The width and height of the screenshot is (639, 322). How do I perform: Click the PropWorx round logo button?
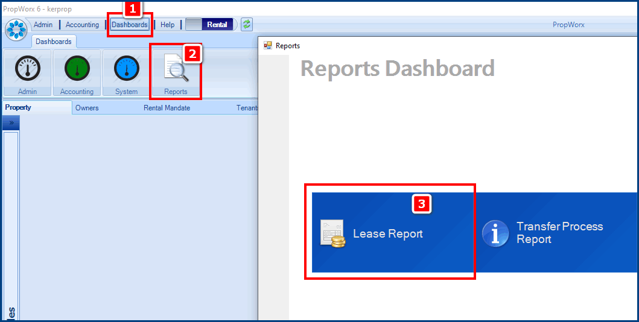16,30
